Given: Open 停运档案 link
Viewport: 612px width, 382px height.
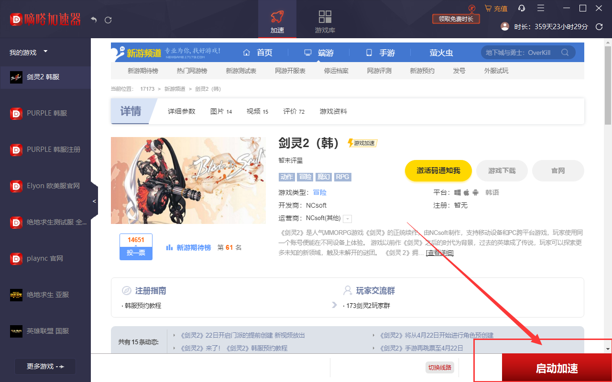Looking at the screenshot, I should click(x=336, y=71).
